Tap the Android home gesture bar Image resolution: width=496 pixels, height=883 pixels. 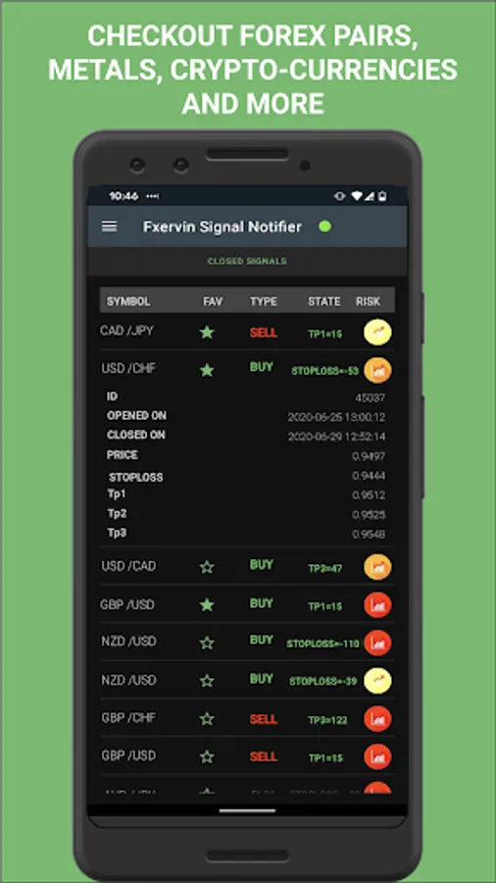(x=247, y=811)
